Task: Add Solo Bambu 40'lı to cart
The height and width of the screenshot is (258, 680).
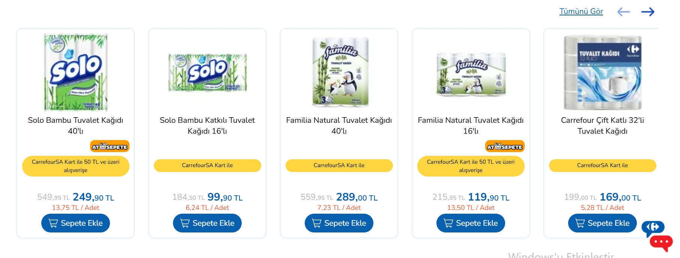Action: click(75, 223)
